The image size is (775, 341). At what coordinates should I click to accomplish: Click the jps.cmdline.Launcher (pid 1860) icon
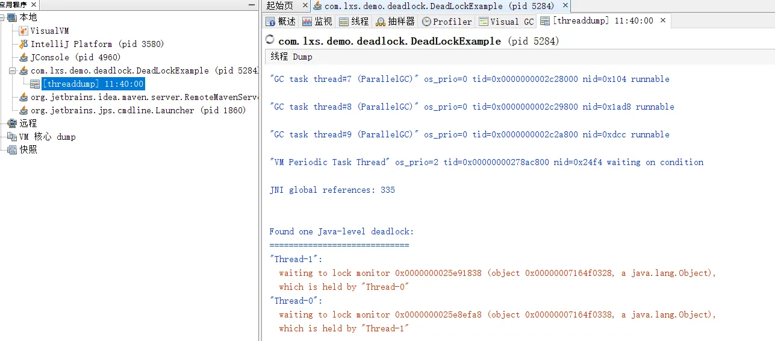click(x=23, y=110)
